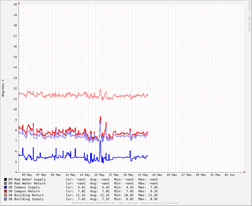Click the light blue SB Building Supply swatch

point(5,199)
